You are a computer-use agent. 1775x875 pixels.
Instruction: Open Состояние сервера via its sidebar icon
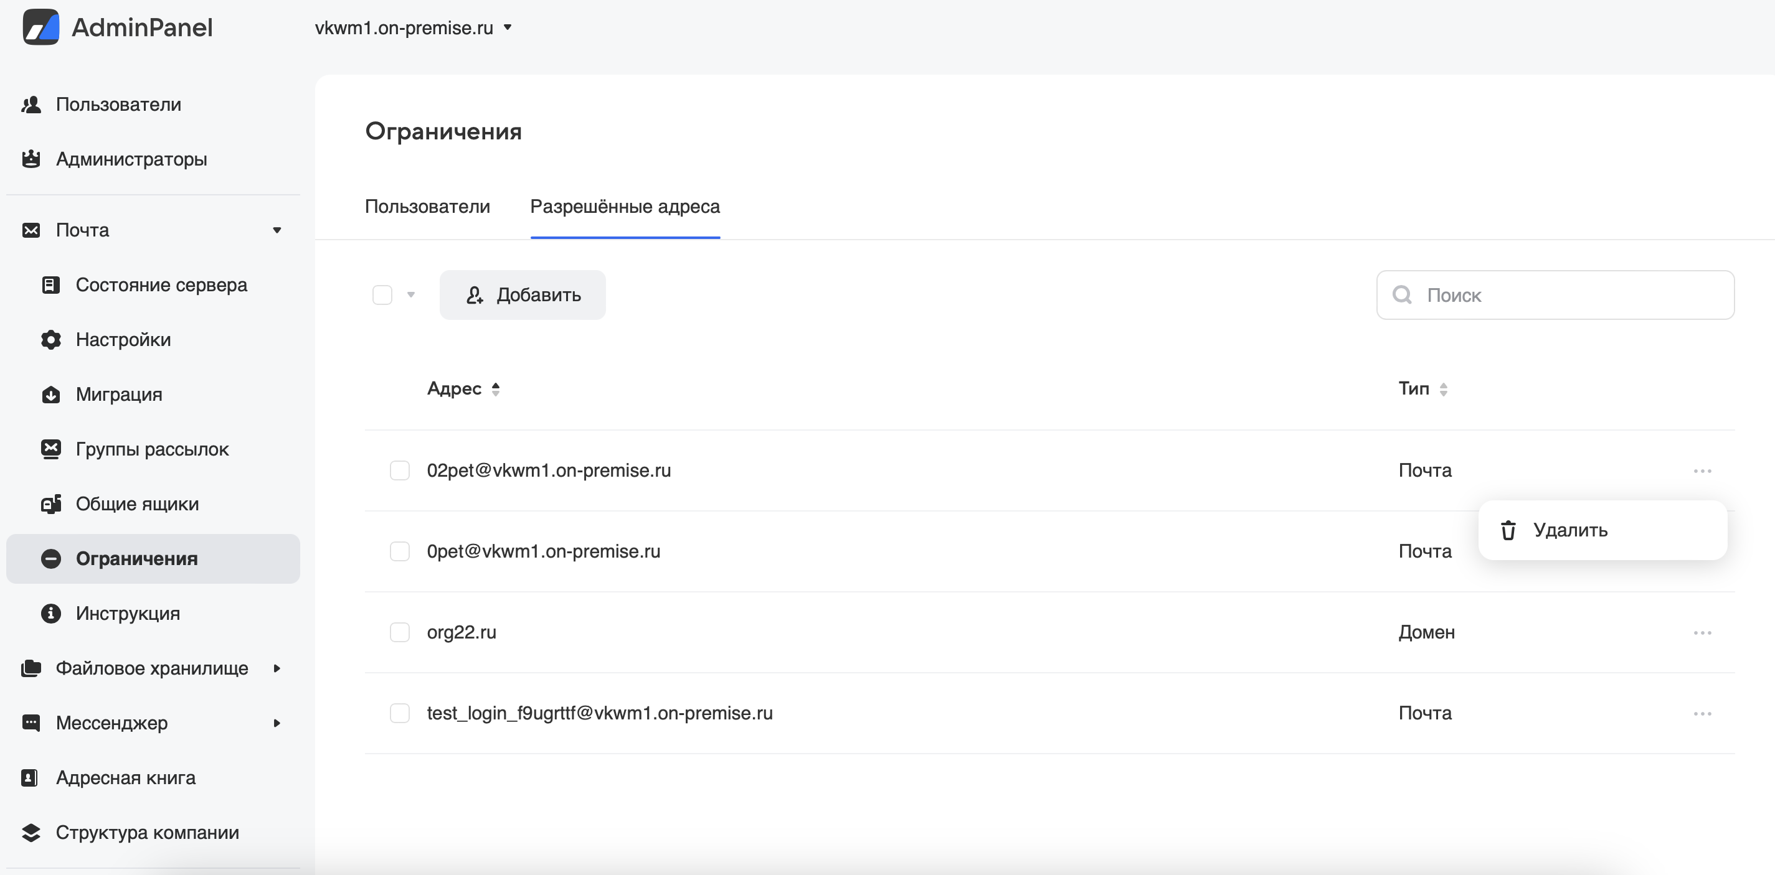[x=50, y=285]
